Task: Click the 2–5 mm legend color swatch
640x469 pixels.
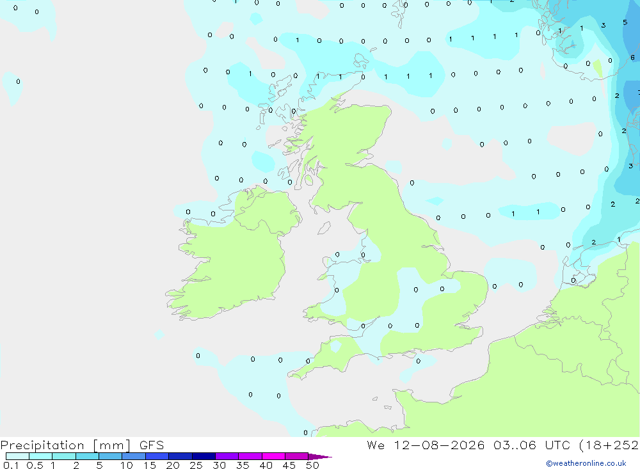Action: click(x=87, y=456)
